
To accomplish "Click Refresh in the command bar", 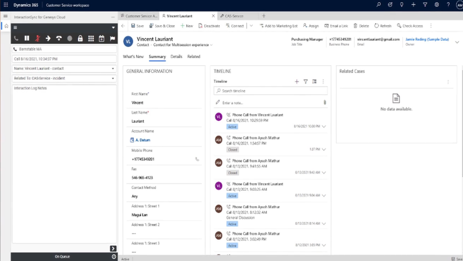I will tap(383, 26).
